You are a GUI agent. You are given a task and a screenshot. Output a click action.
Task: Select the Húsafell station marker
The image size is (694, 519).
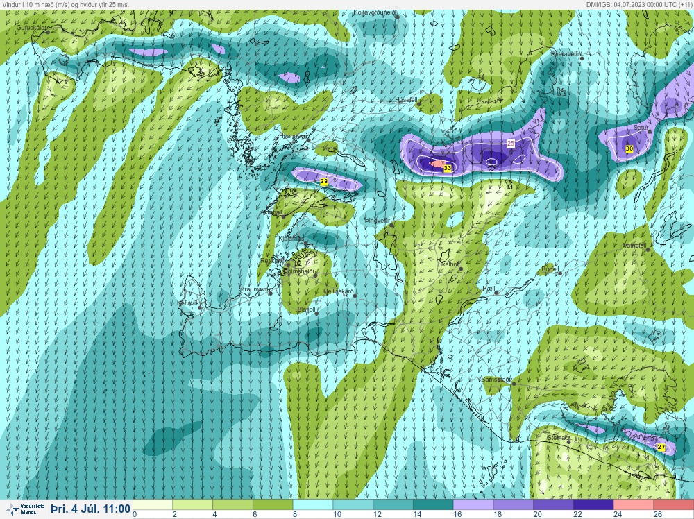tap(419, 104)
